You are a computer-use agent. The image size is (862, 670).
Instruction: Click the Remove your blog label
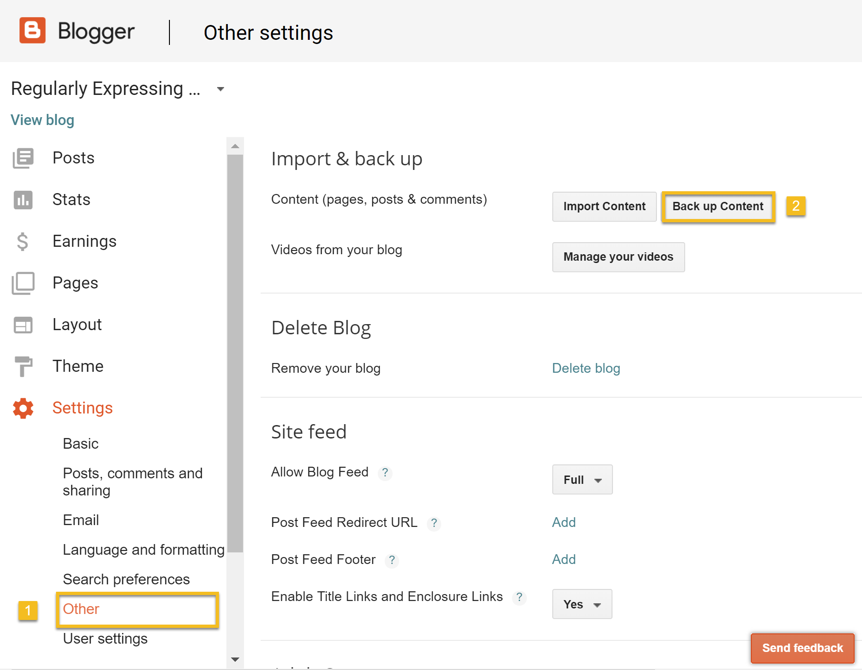point(326,368)
